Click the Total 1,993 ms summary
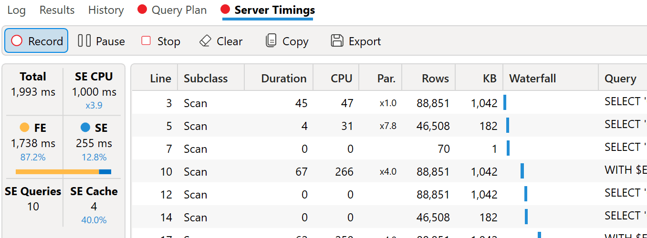This screenshot has width=647, height=238. (x=33, y=84)
